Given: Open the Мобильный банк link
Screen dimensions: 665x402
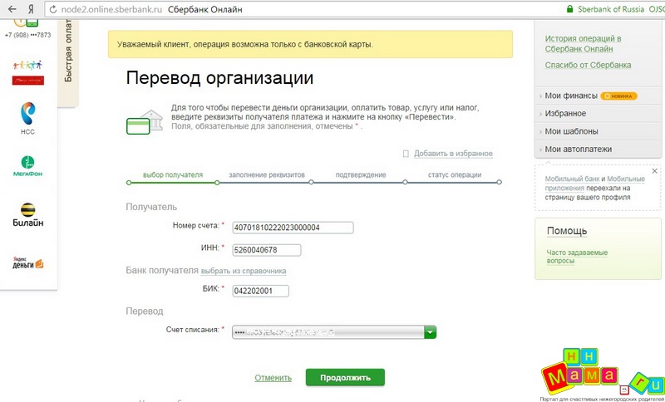Looking at the screenshot, I should (572, 179).
